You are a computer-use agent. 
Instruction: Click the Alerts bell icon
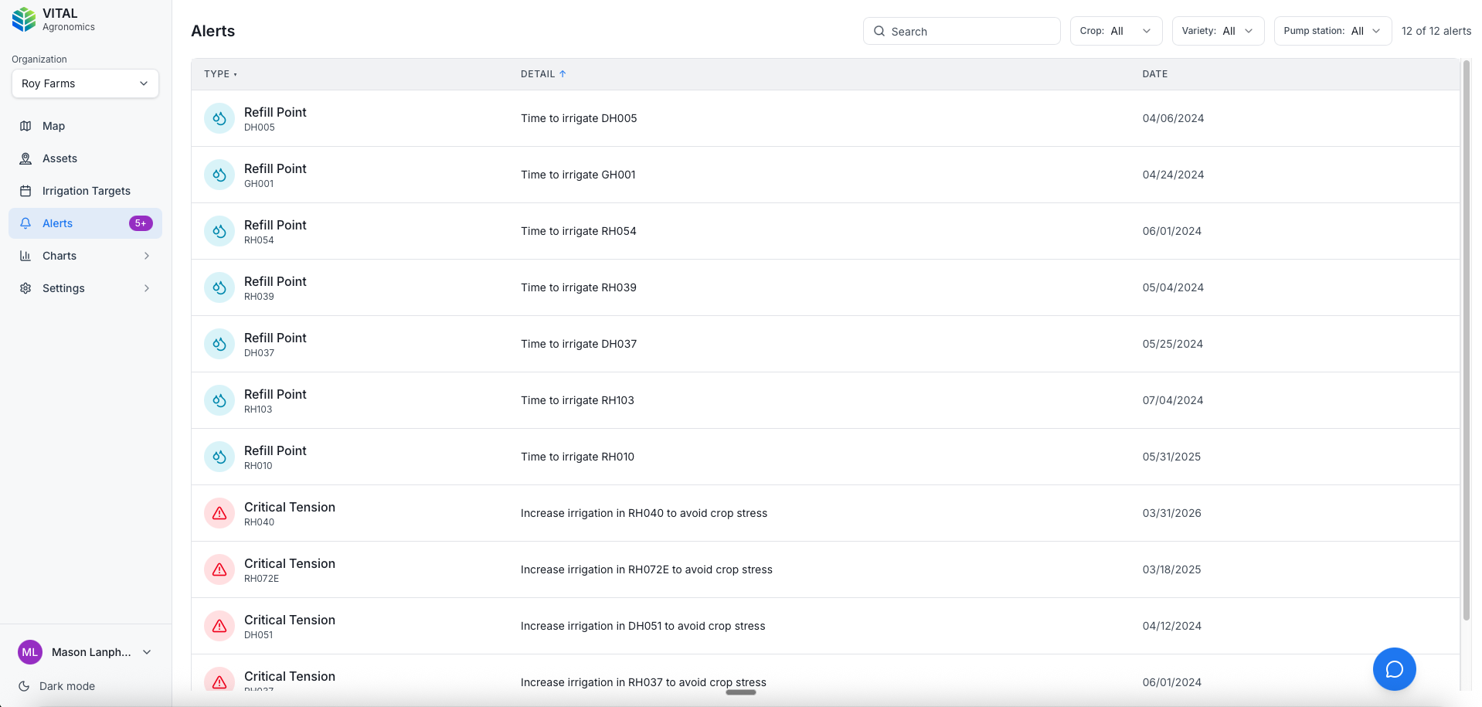pos(25,223)
